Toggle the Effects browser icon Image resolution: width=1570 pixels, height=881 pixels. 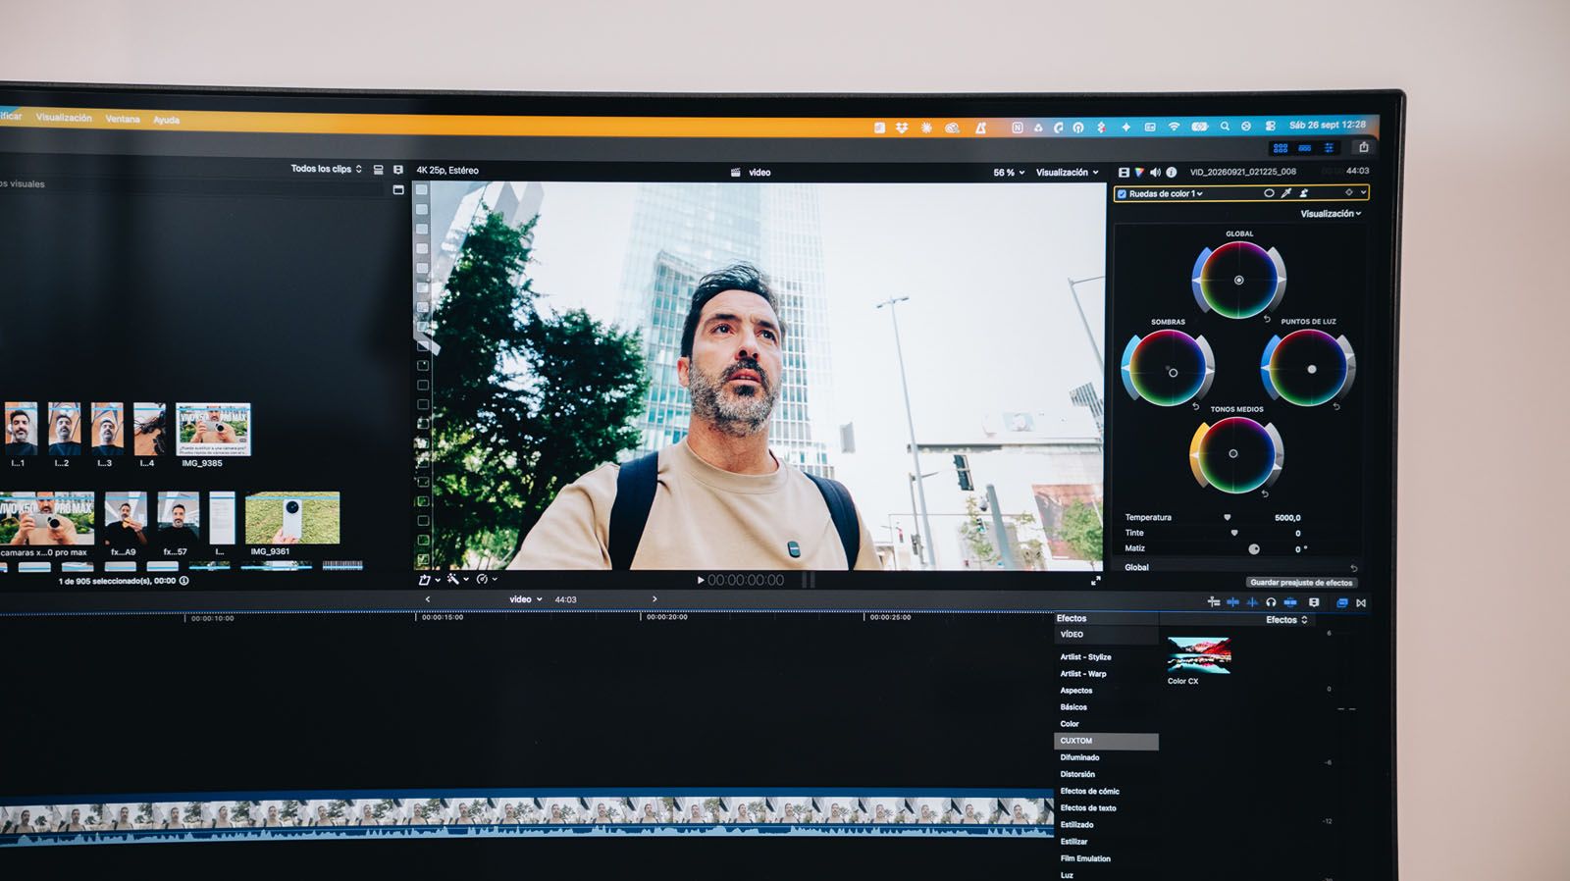click(1341, 602)
